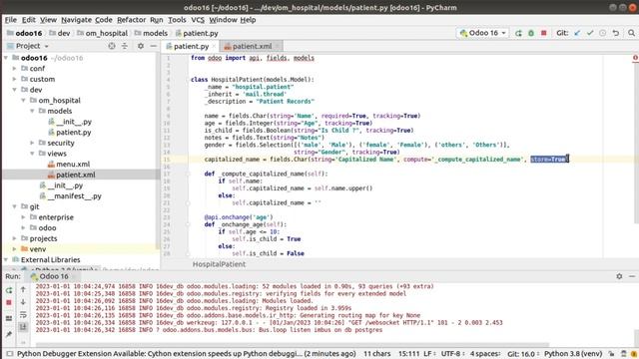Select menu.xml in the project tree
The image size is (639, 359).
click(x=73, y=164)
